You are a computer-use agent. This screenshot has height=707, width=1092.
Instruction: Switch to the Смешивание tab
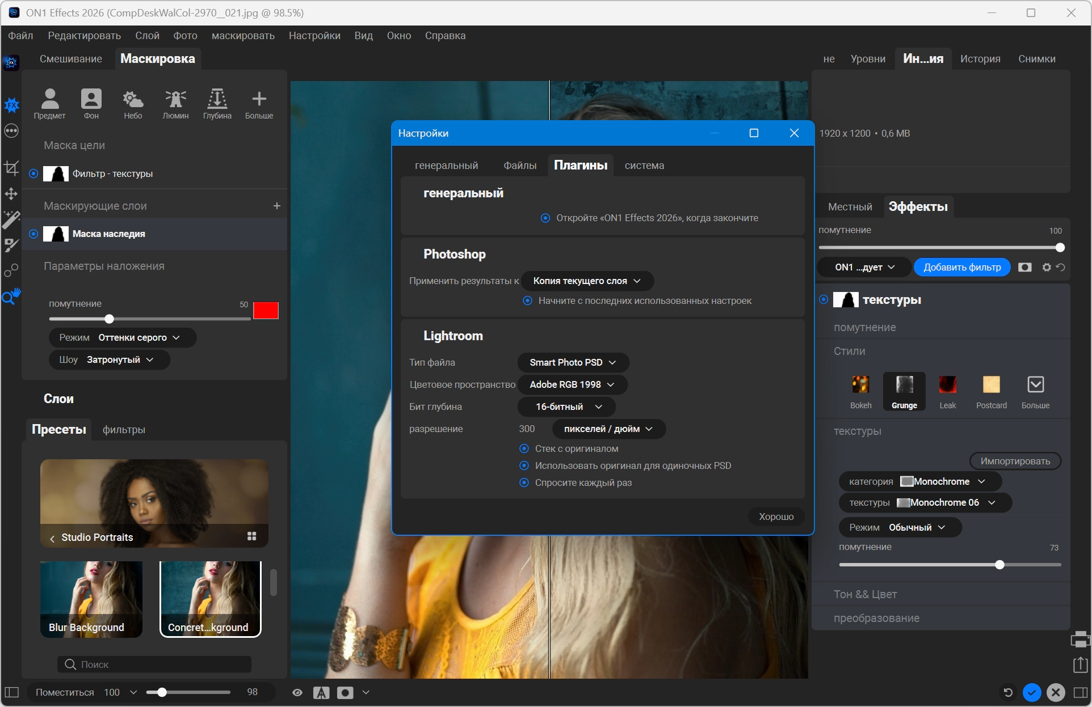[71, 59]
